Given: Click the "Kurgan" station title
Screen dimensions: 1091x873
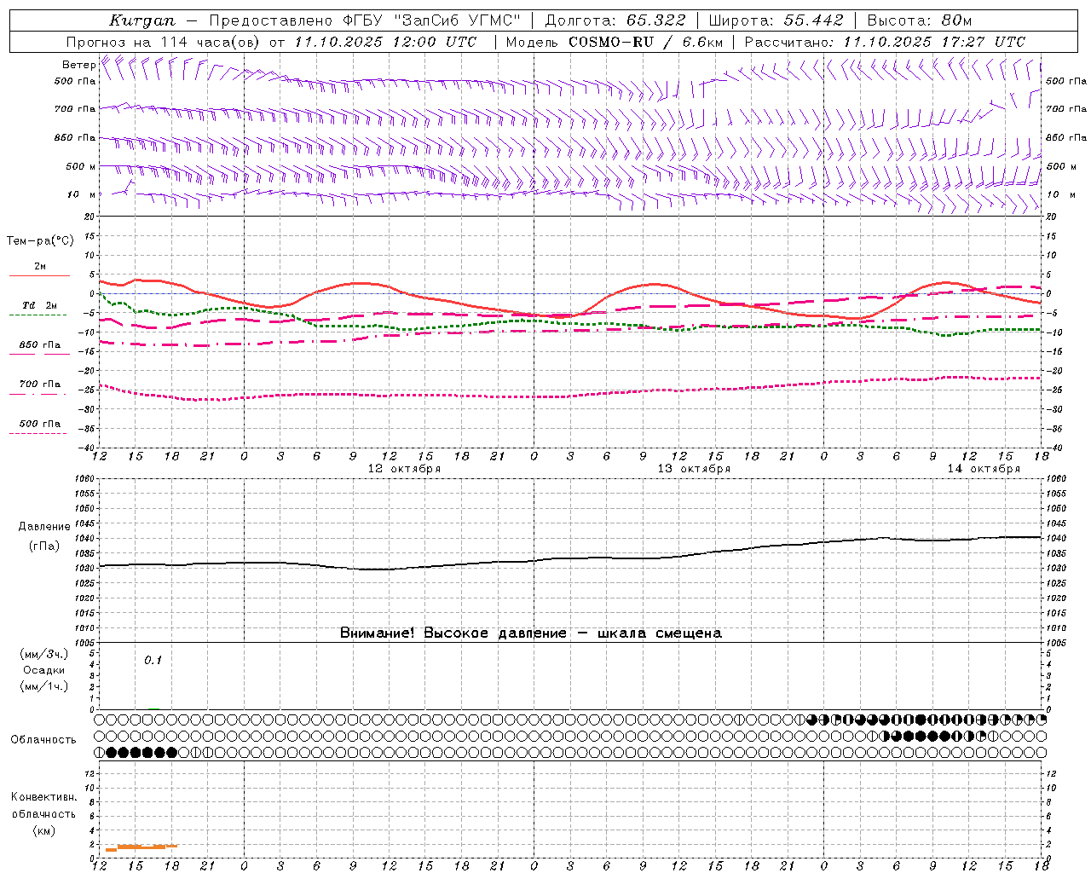Looking at the screenshot, I should pyautogui.click(x=142, y=20).
